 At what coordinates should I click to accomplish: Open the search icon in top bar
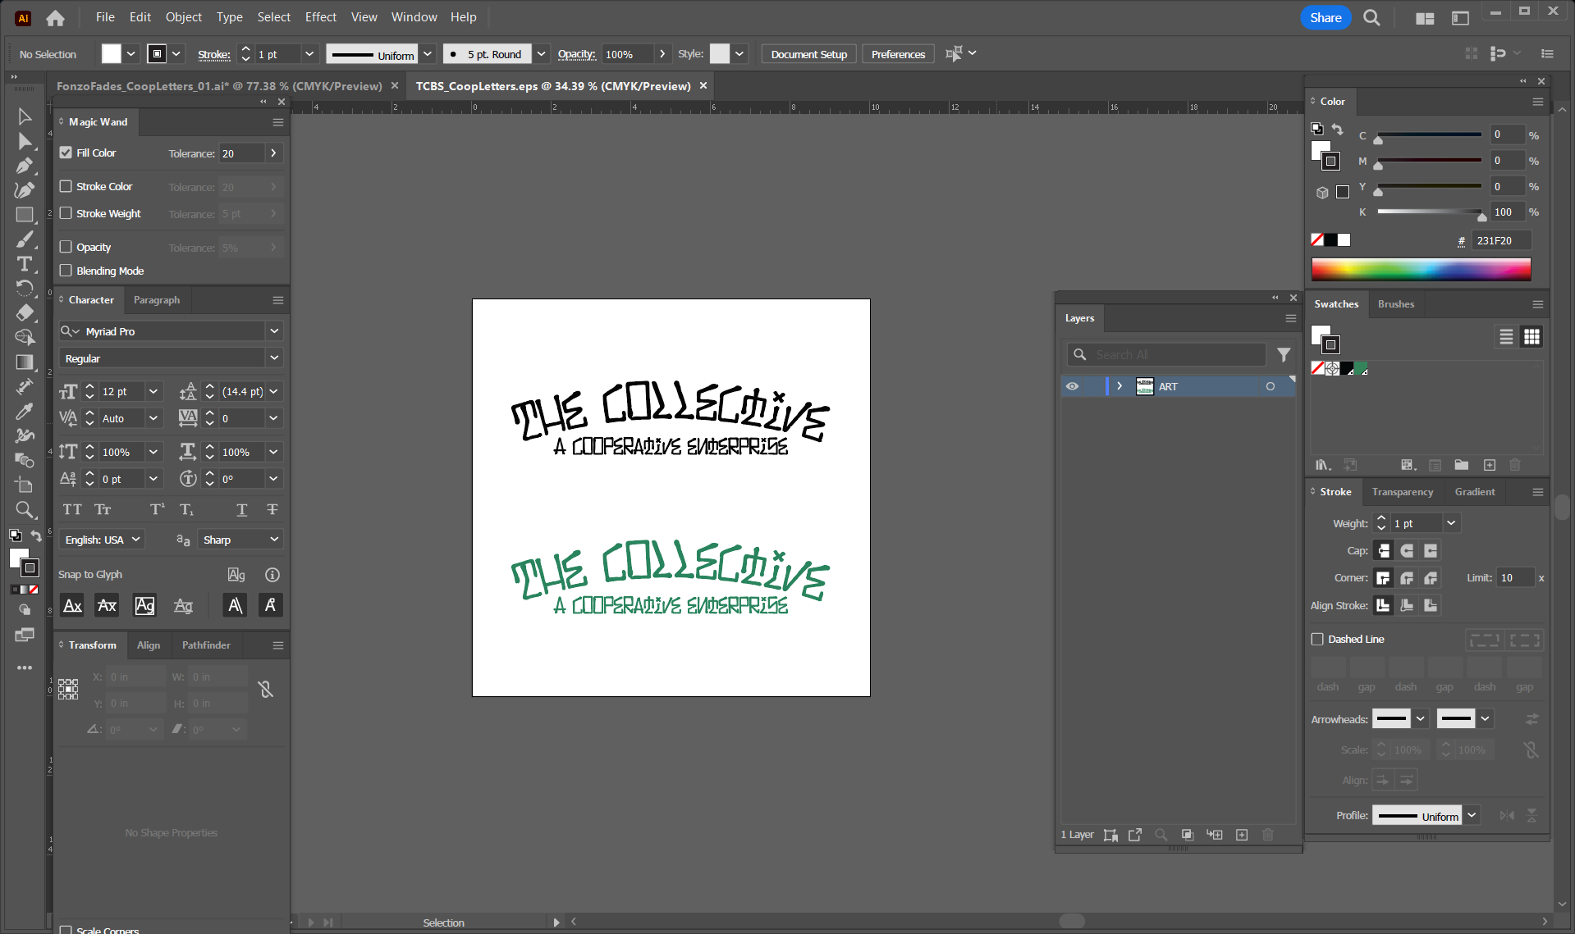1371,17
